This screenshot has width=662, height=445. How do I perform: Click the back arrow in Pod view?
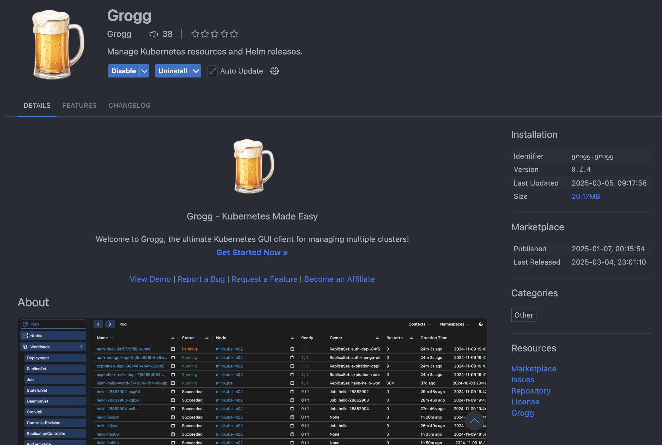pyautogui.click(x=98, y=324)
